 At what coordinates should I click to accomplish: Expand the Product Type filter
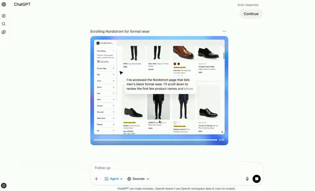[x=113, y=69]
